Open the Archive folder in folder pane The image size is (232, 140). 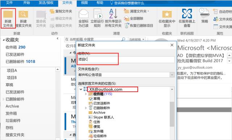click(x=12, y=106)
